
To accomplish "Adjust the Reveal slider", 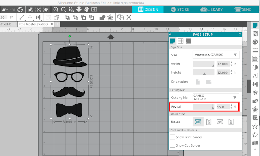I will pyautogui.click(x=204, y=107).
